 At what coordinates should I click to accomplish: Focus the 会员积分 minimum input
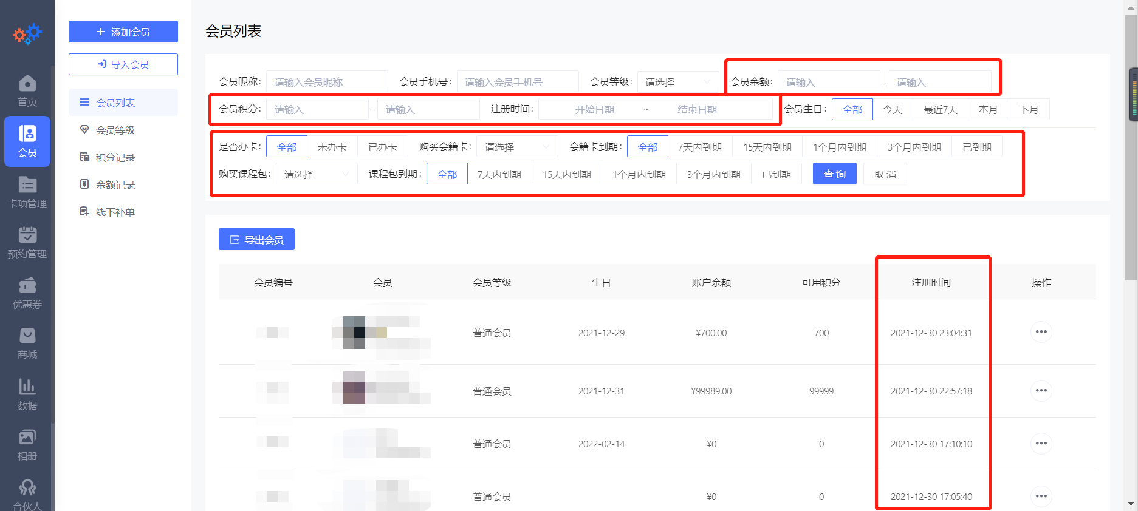click(x=317, y=109)
